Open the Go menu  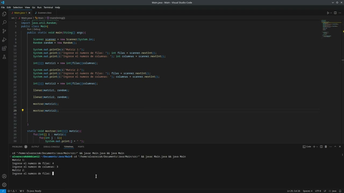point(34,8)
